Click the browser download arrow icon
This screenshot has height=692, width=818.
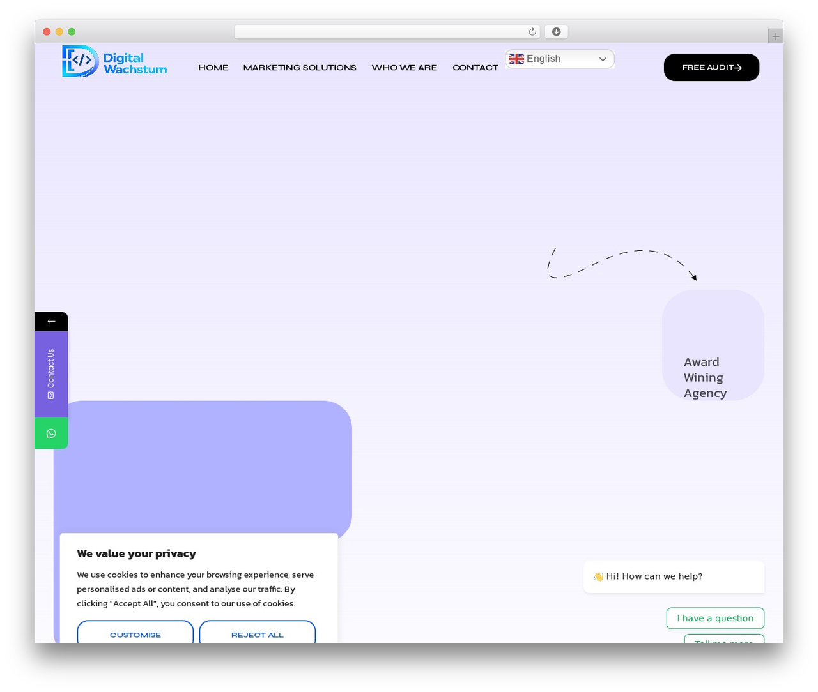557,32
